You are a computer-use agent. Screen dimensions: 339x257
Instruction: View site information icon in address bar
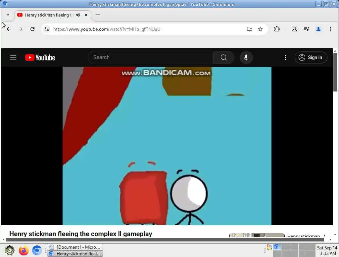click(47, 29)
